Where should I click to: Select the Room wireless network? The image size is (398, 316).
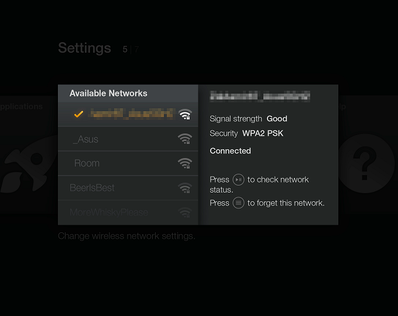pos(128,163)
